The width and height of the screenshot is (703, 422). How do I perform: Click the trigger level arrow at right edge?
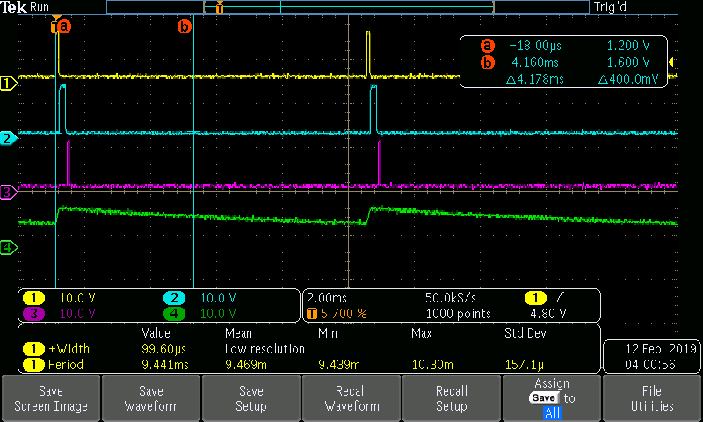(x=673, y=62)
